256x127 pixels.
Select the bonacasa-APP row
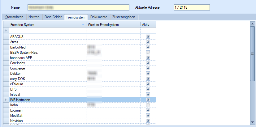[80, 58]
